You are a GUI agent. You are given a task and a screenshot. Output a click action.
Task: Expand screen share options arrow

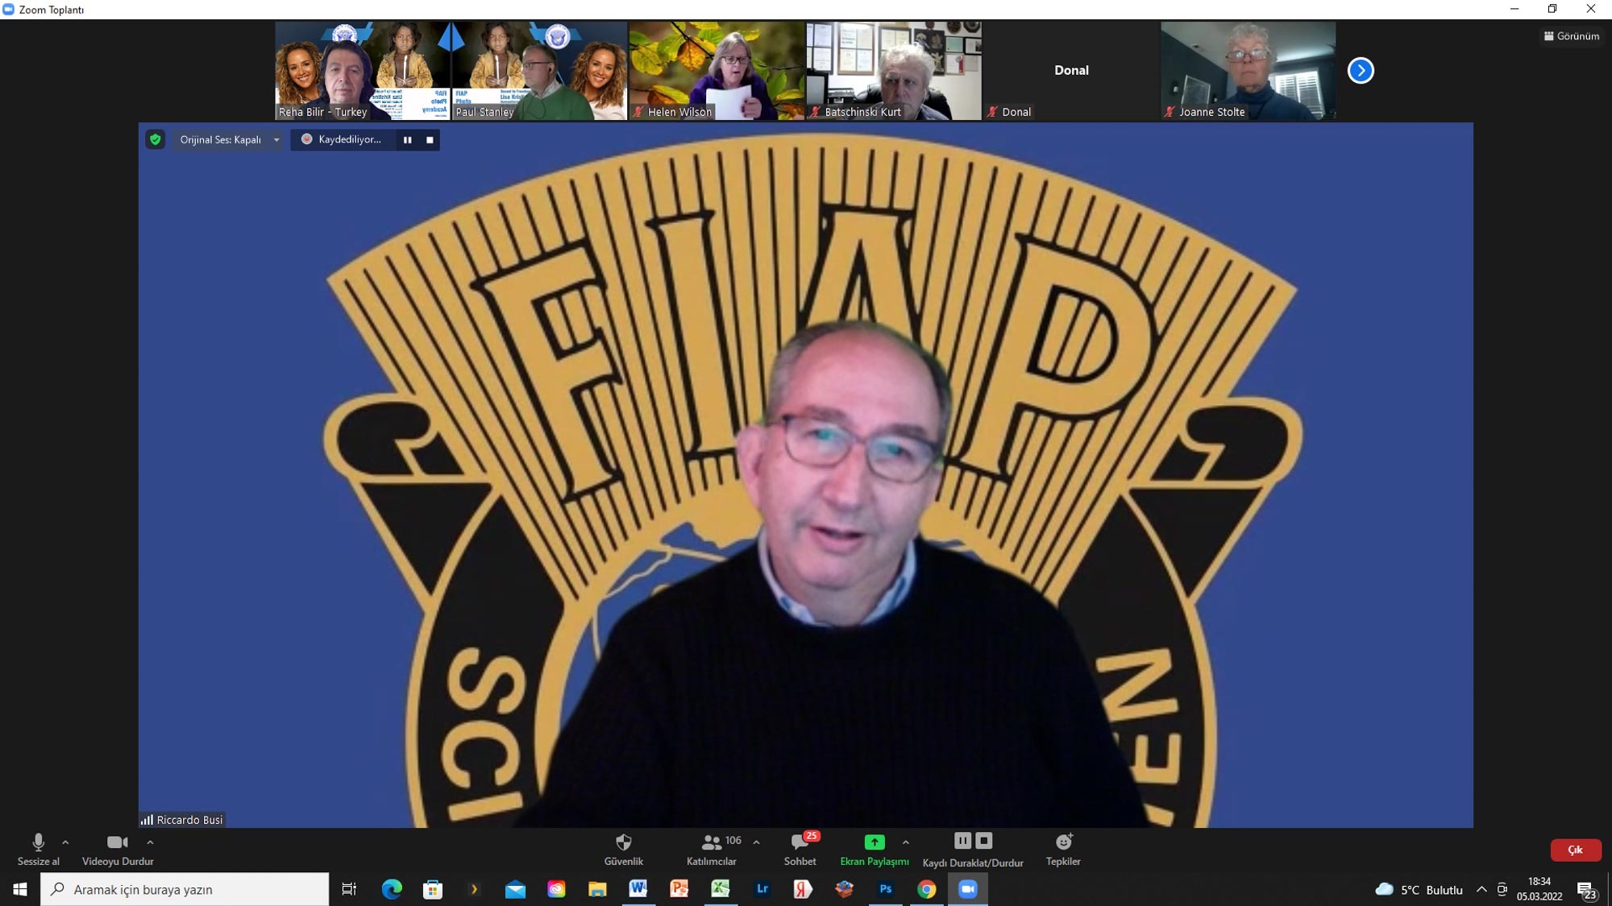point(906,842)
